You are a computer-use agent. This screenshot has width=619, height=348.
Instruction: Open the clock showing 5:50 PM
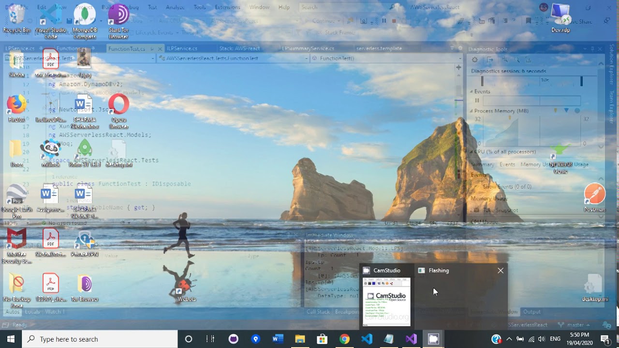tap(579, 339)
